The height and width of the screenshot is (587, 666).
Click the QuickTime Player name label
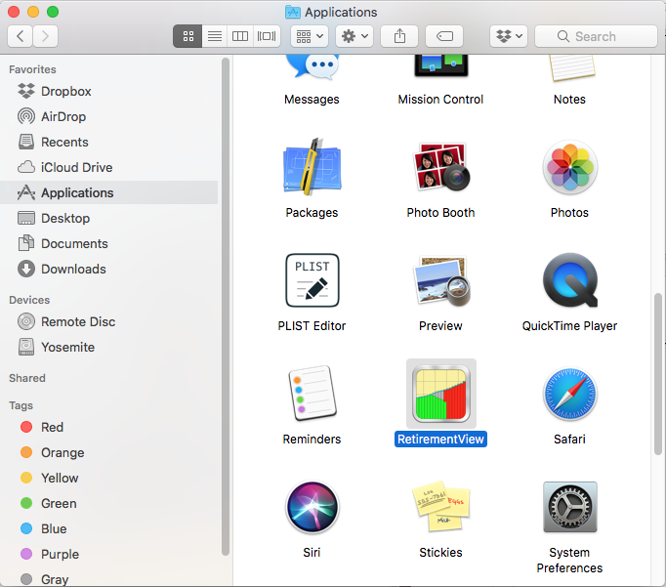569,326
